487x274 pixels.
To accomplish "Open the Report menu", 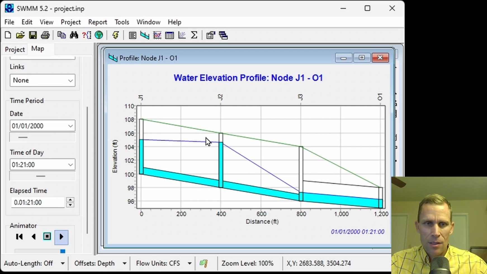I will pyautogui.click(x=98, y=22).
